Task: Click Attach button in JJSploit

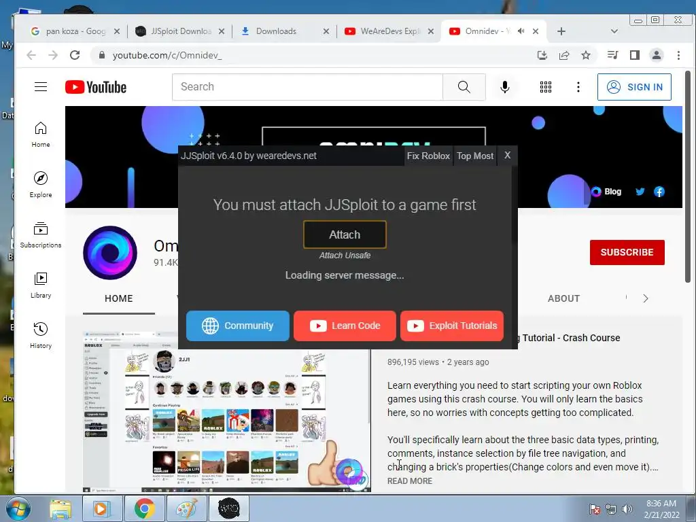Action: coord(345,234)
